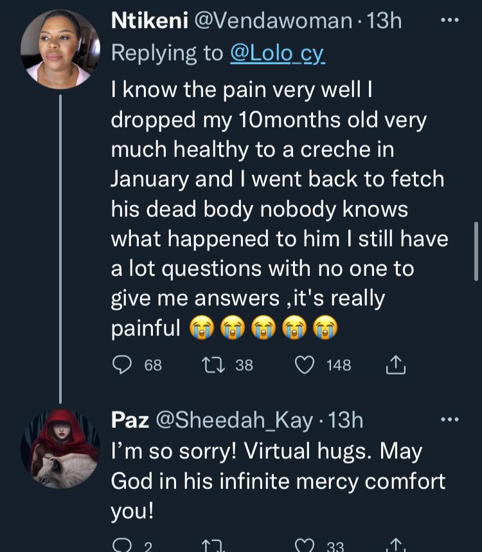Share Ntikeni's tweet via share icon
The height and width of the screenshot is (552, 482).
tap(396, 365)
